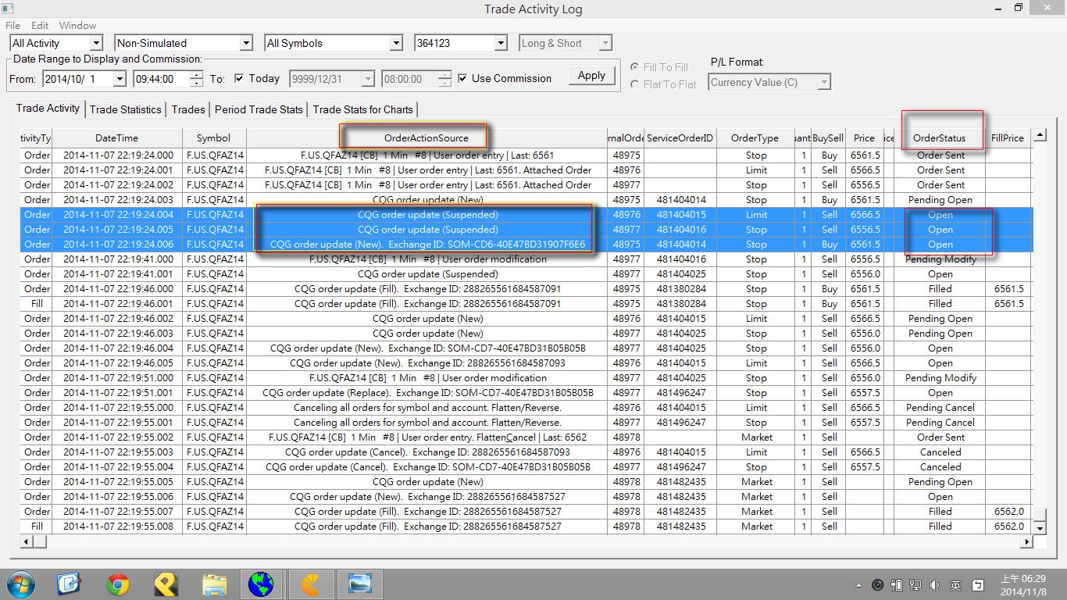Show hidden system tray icons

[x=858, y=585]
